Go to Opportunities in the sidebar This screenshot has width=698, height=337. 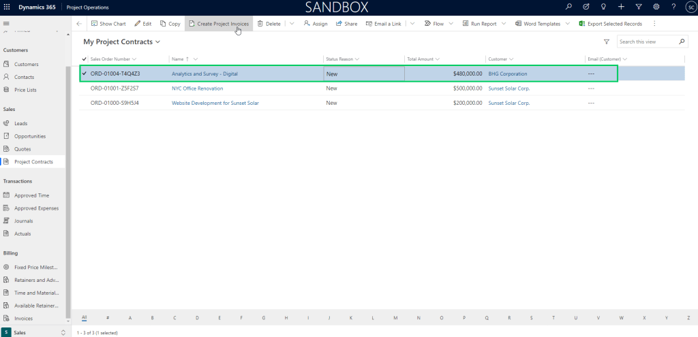pos(31,136)
